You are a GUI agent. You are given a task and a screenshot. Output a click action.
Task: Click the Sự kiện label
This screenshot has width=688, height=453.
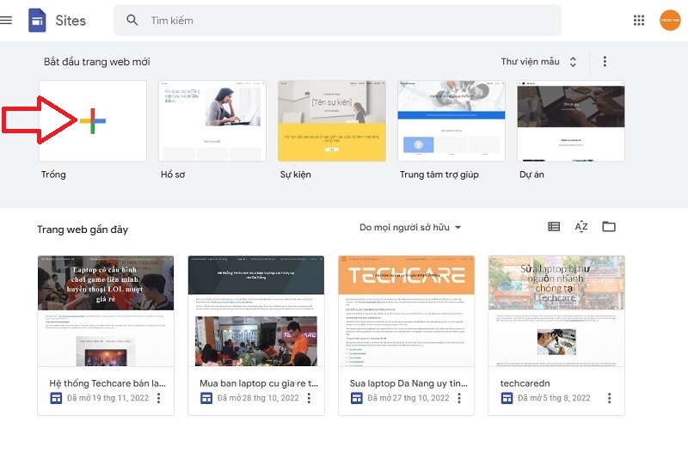pyautogui.click(x=296, y=174)
